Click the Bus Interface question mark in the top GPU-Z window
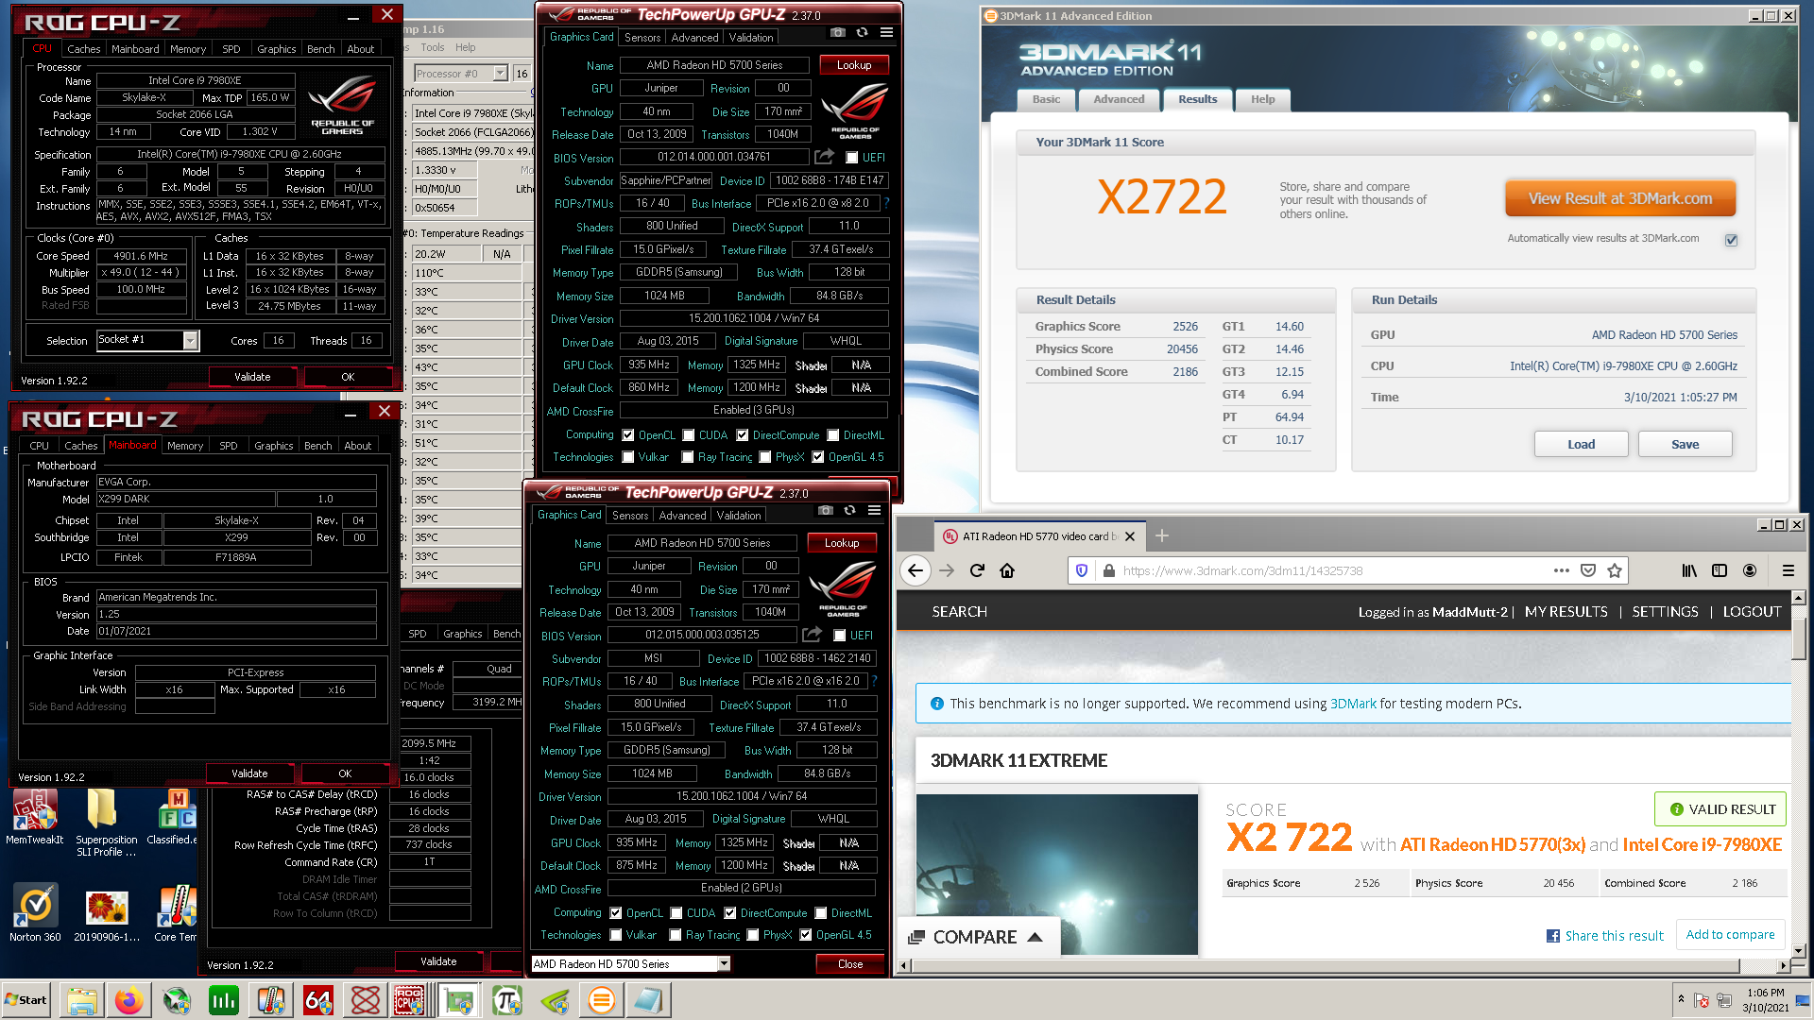The height and width of the screenshot is (1020, 1814). click(x=886, y=203)
